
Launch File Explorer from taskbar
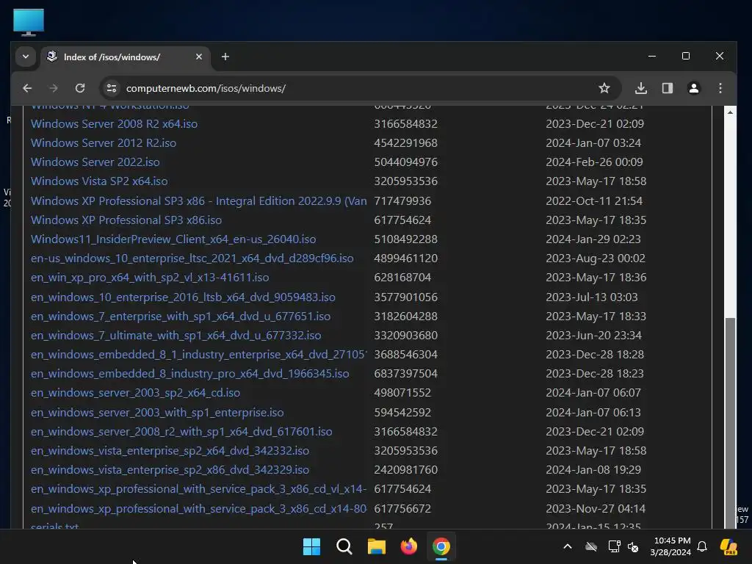coord(377,546)
